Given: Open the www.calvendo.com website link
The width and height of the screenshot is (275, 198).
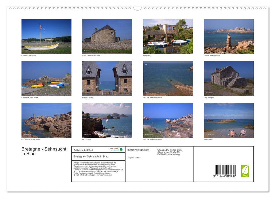Looking at the screenshot, I should coord(104,175).
